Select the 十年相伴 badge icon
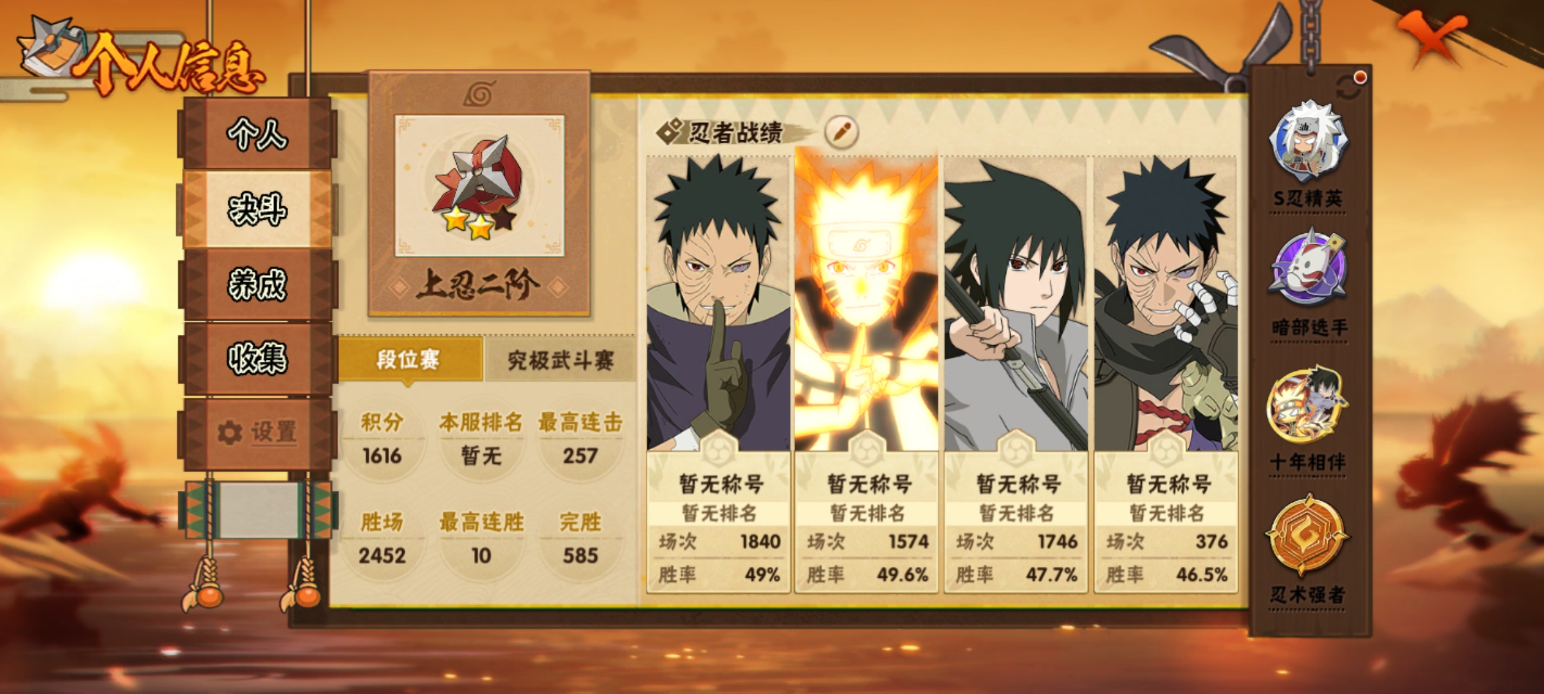1544x694 pixels. (x=1308, y=404)
